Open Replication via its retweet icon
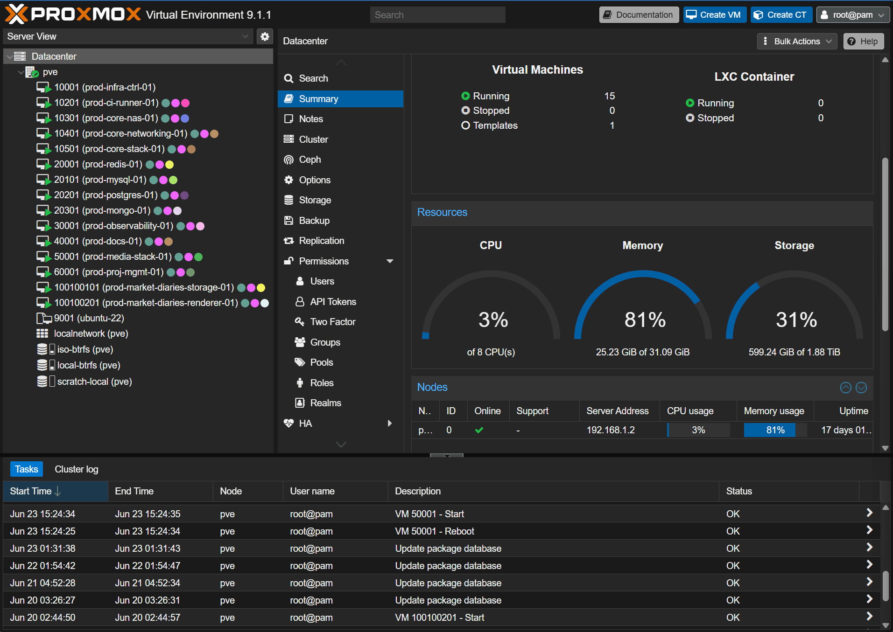 [x=289, y=241]
